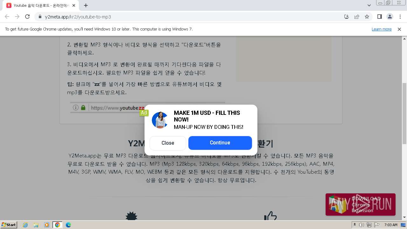Reload the page with the refresh icon

(27, 17)
